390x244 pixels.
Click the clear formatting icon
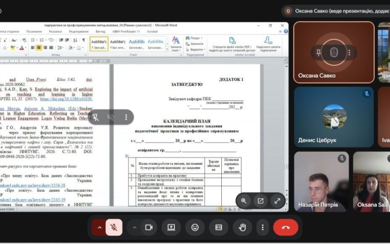point(24,40)
